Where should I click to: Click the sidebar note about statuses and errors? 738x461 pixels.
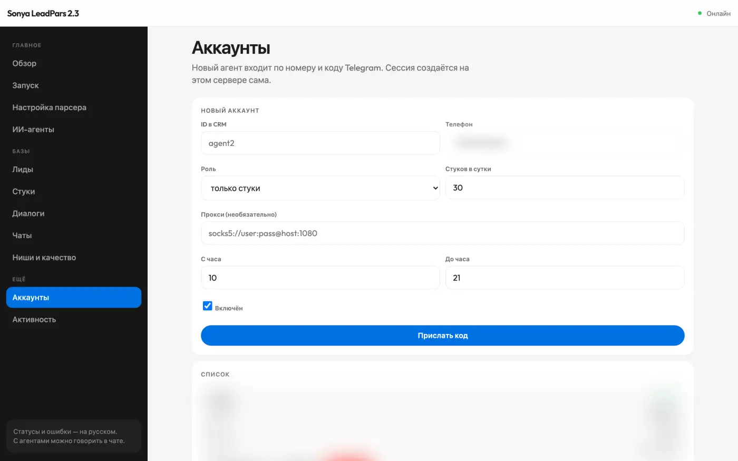click(x=74, y=436)
